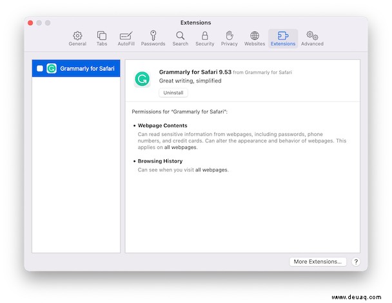The image size is (392, 303).
Task: Click the large Grammarly logo in details
Action: point(142,79)
